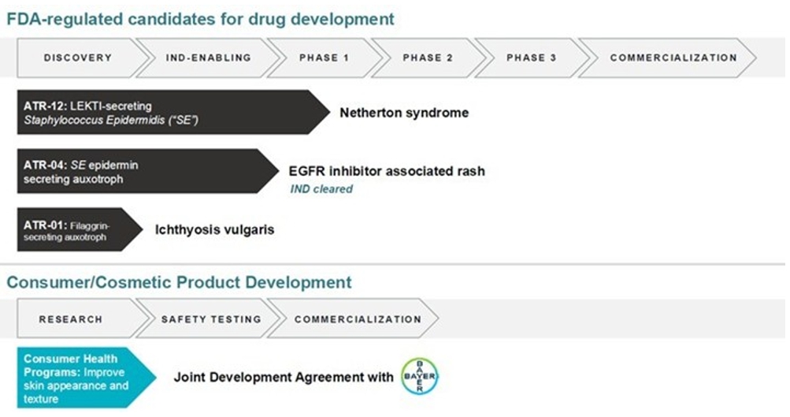Click the Consumer/Cosmetic Product Development heading

point(179,282)
